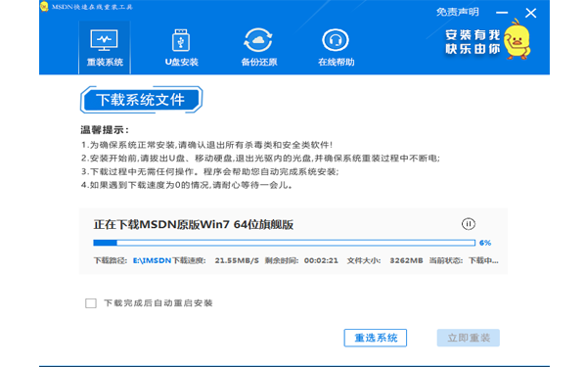Image resolution: width=585 pixels, height=367 pixels.
Task: Click the 3262MB file size value
Action: click(406, 260)
